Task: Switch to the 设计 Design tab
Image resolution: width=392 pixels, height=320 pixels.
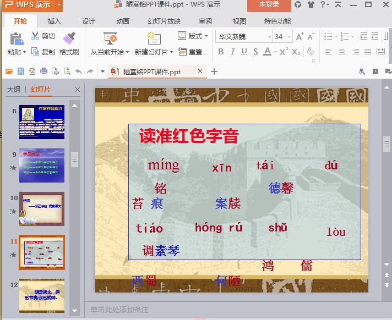Action: pos(89,21)
